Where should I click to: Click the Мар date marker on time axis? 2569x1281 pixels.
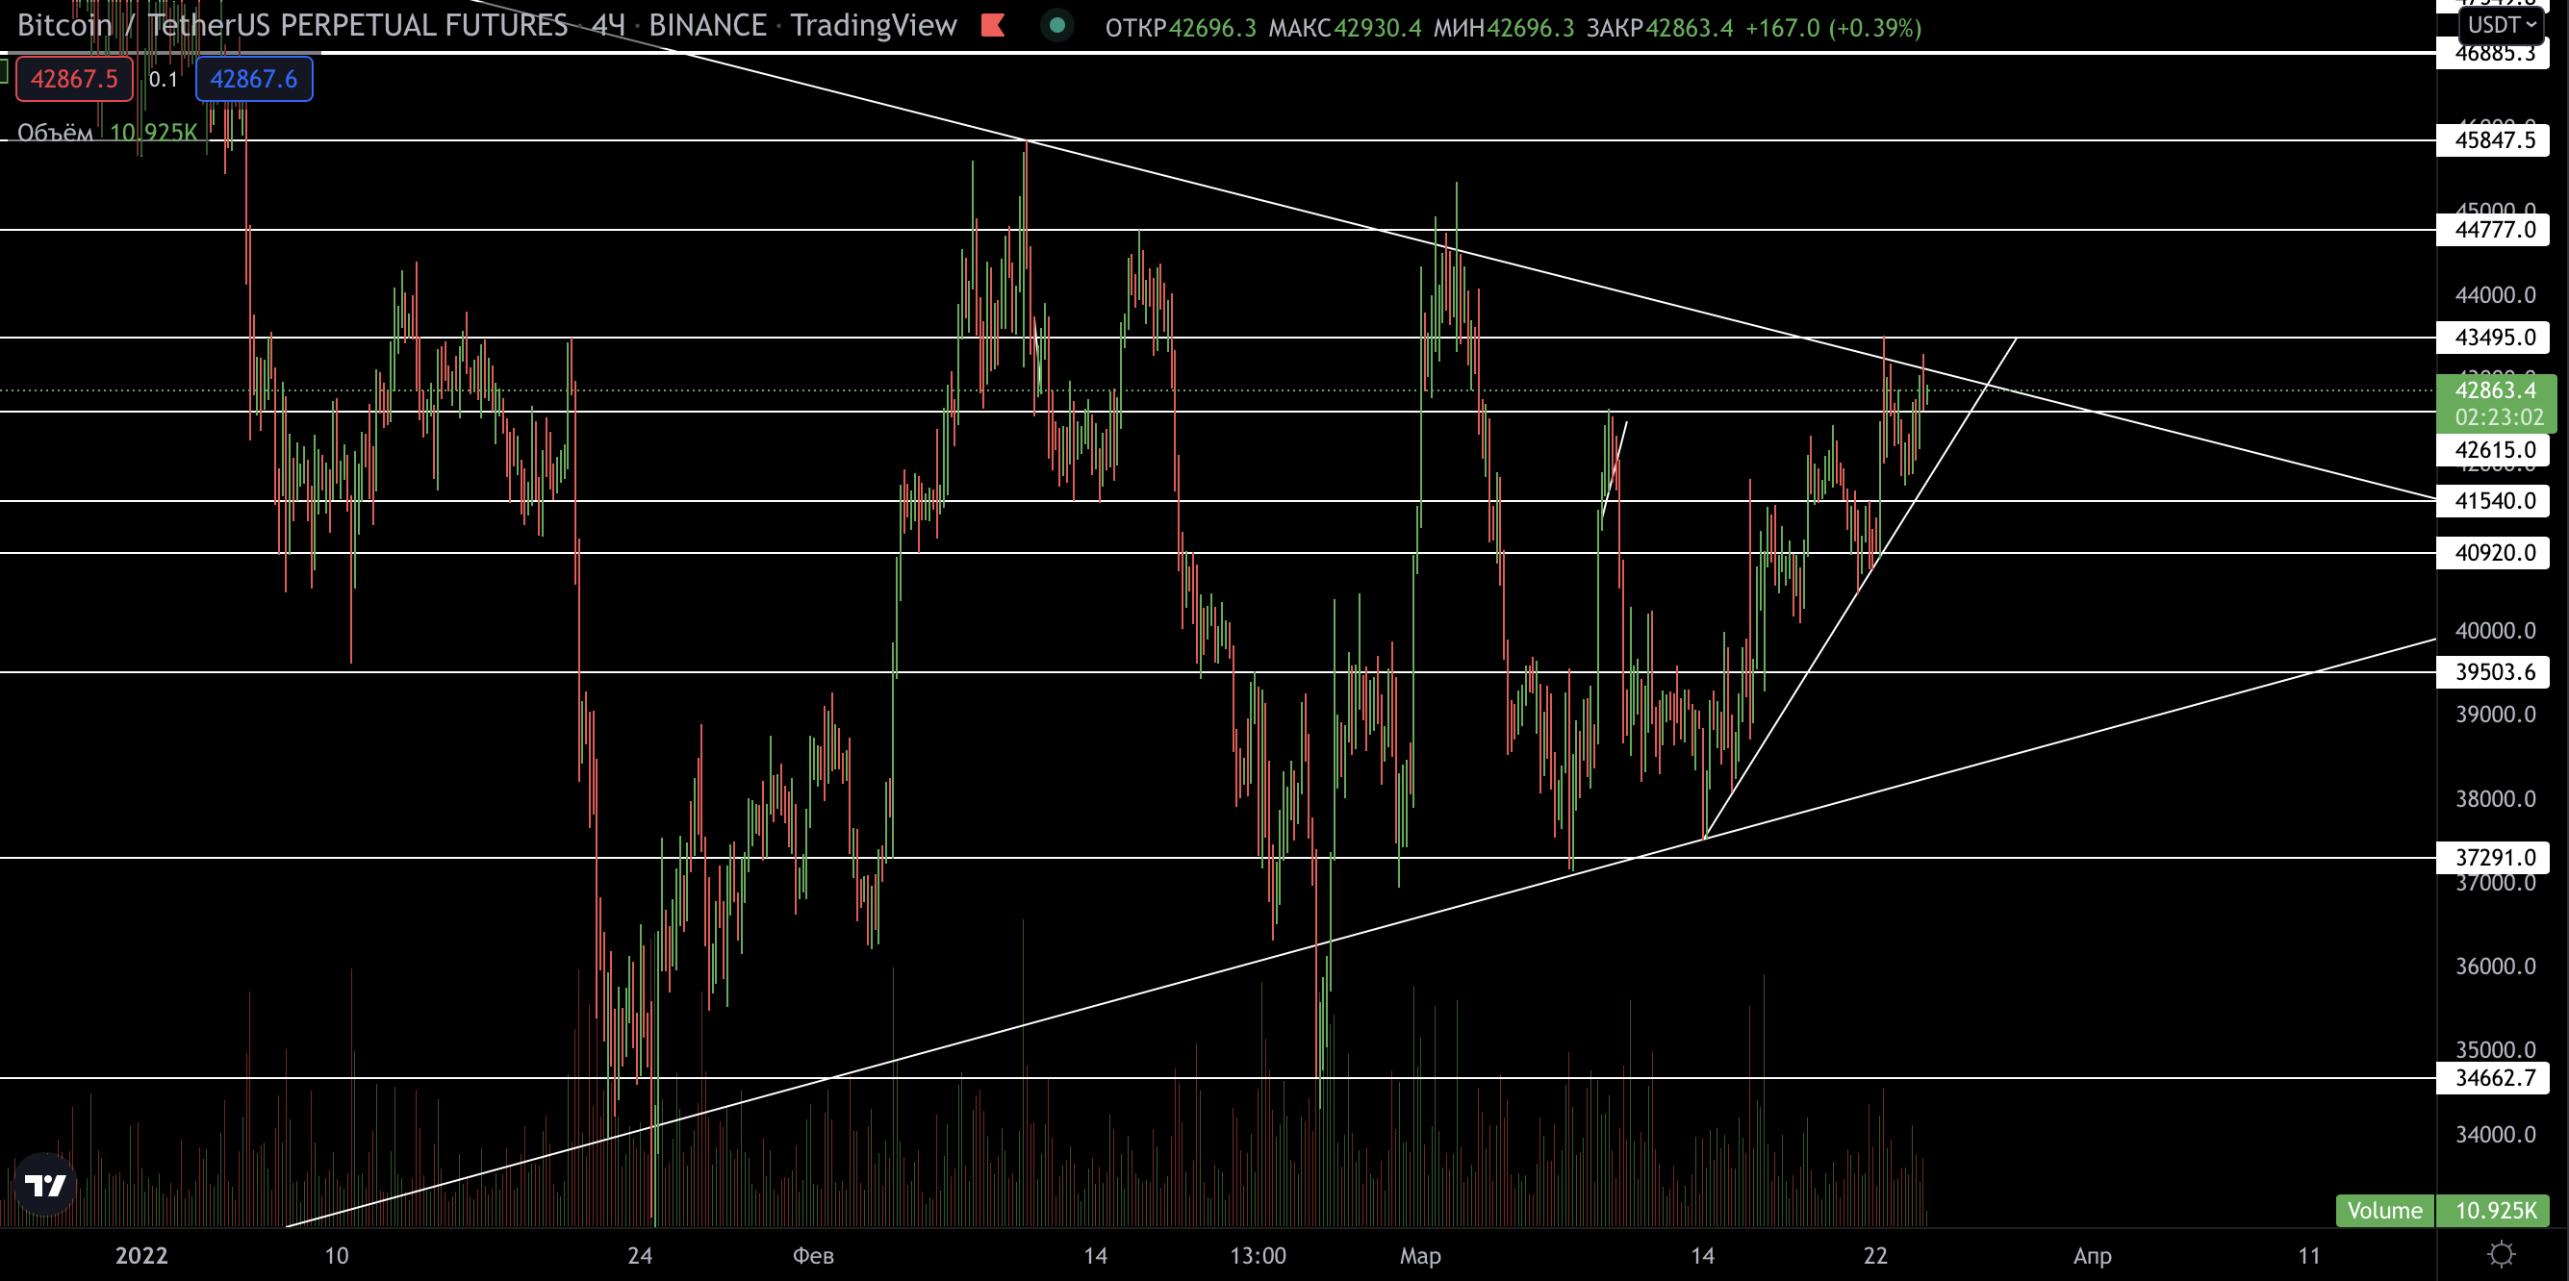1419,1255
